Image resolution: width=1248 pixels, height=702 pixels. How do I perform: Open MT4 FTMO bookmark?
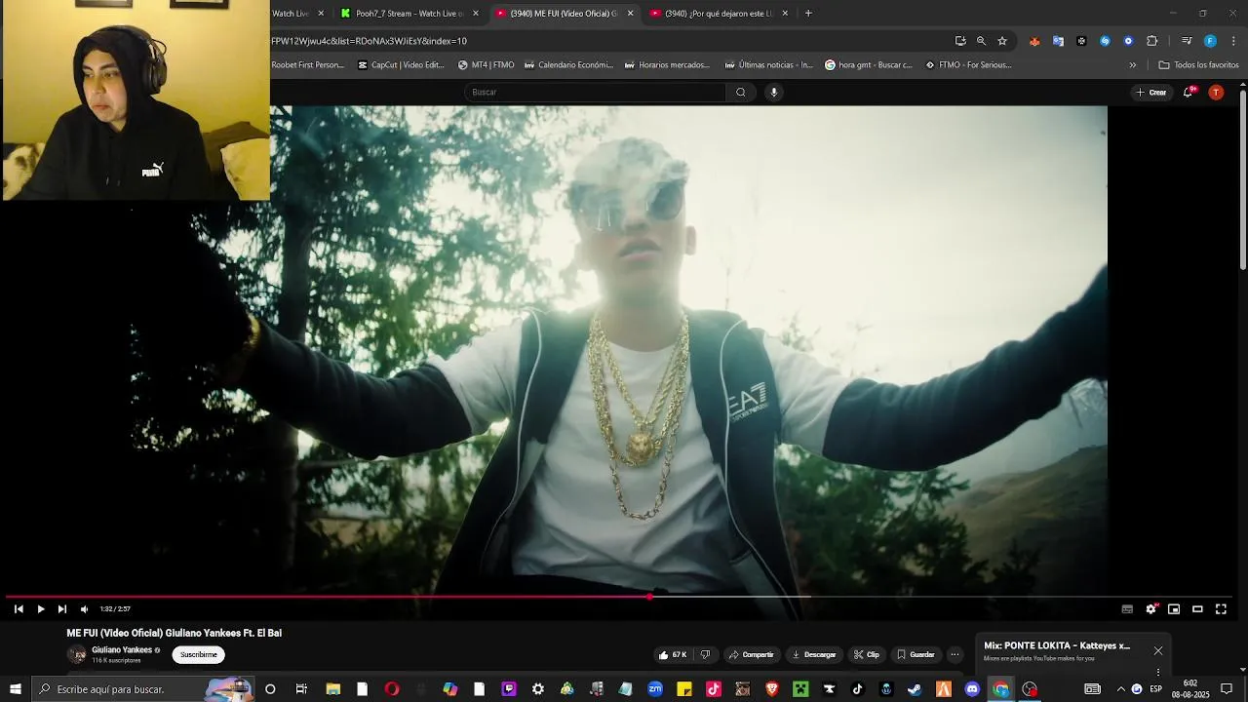487,65
